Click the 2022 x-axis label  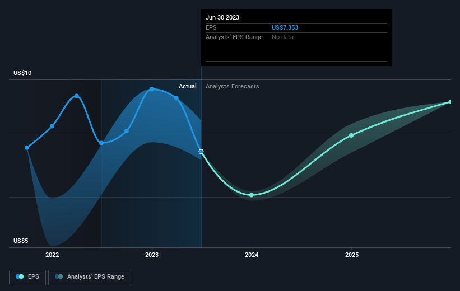click(x=52, y=255)
